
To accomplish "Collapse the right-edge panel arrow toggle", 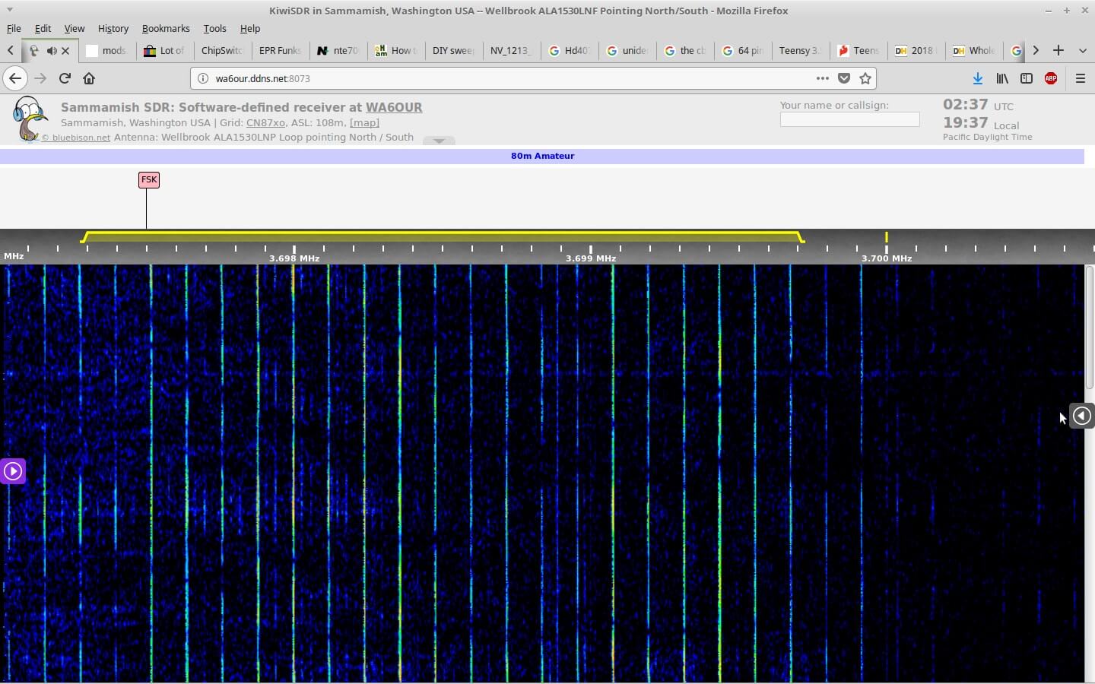I will [1082, 416].
